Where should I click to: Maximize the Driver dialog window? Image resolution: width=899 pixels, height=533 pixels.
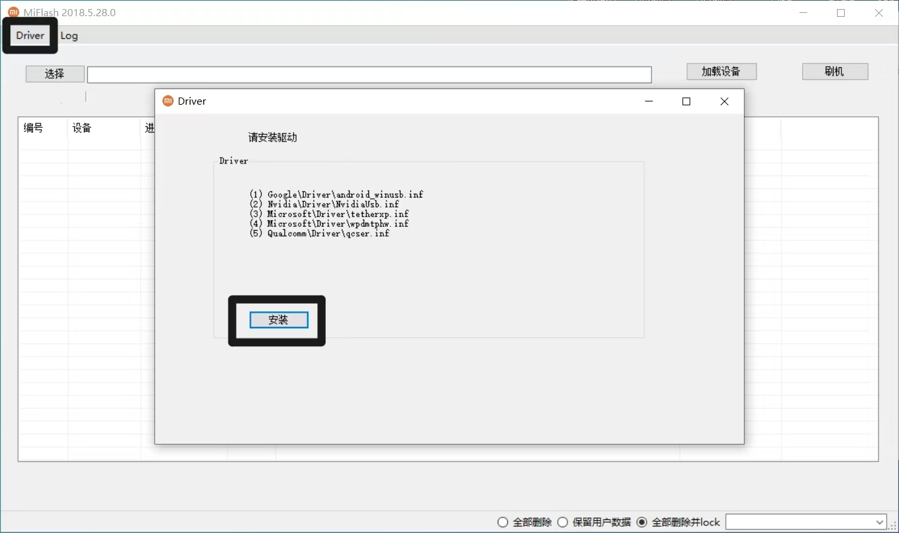point(686,101)
